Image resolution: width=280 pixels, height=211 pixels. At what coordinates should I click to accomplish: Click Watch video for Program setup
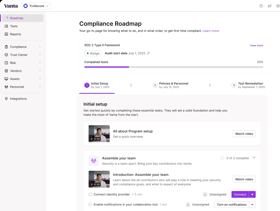click(x=244, y=134)
